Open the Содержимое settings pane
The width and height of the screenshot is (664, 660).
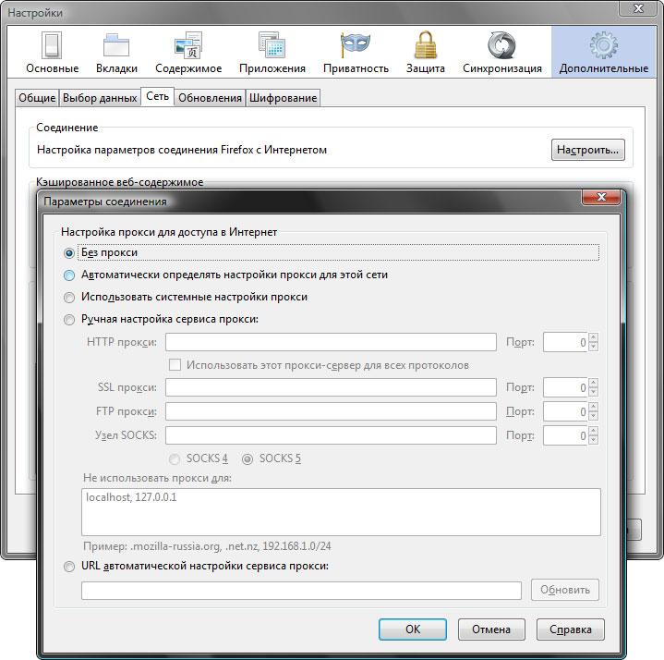pyautogui.click(x=188, y=53)
